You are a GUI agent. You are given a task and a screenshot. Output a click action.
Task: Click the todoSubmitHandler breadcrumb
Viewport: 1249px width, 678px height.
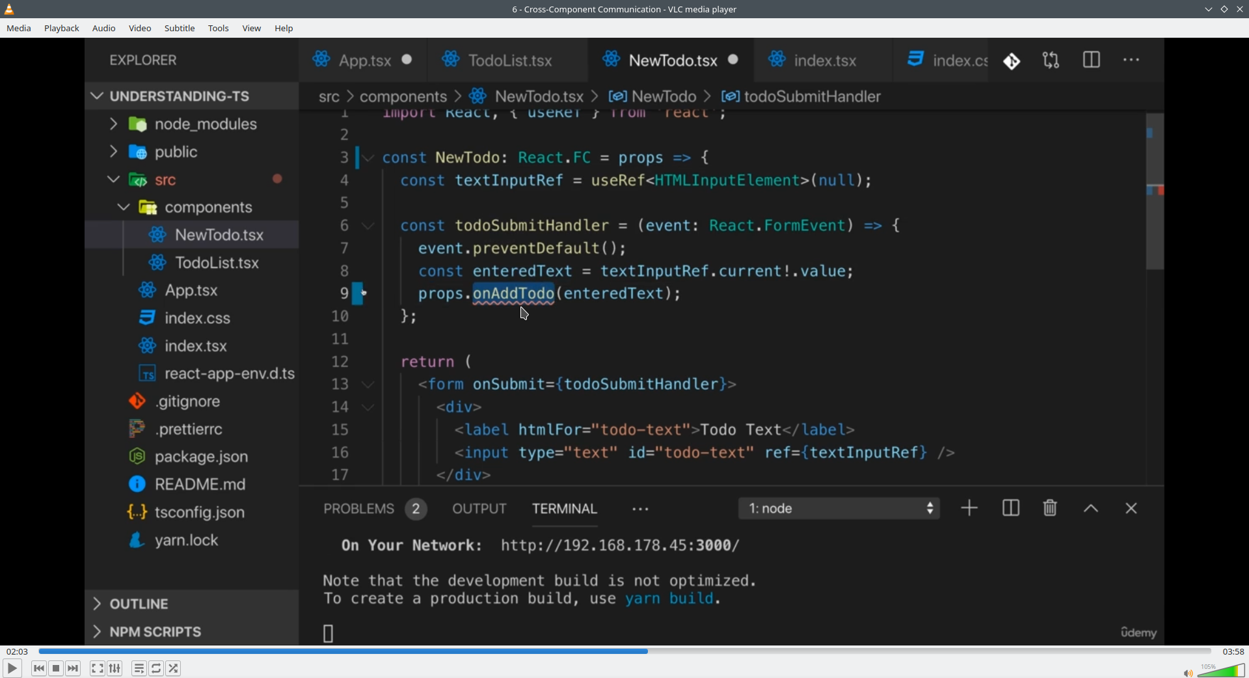pos(802,97)
